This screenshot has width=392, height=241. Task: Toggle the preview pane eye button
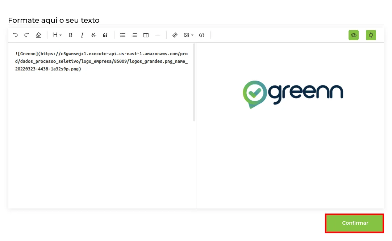(354, 35)
